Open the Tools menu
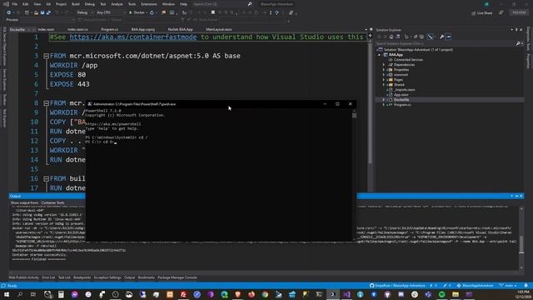The image size is (533, 300). [x=132, y=4]
